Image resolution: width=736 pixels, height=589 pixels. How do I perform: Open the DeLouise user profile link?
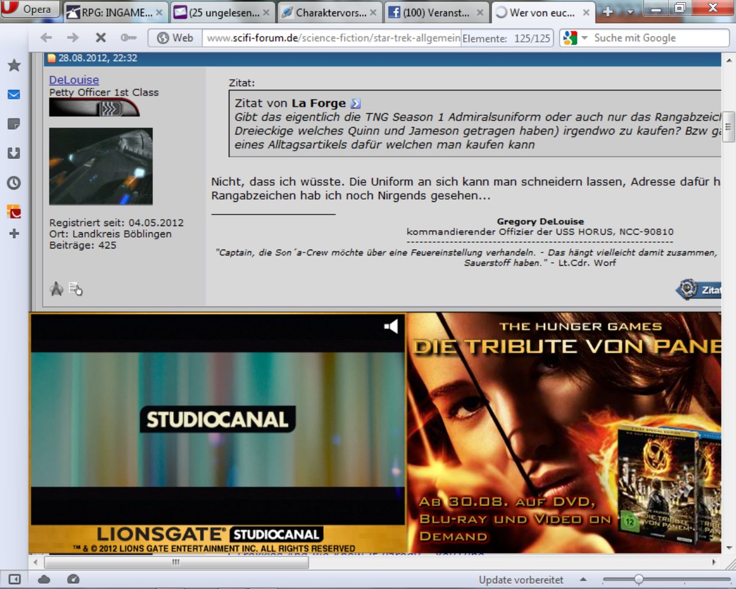74,80
